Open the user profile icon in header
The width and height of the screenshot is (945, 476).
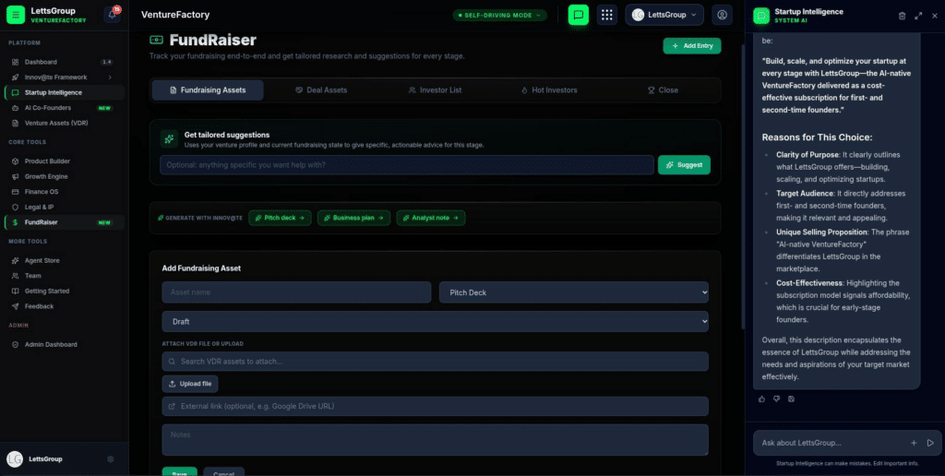(x=722, y=15)
